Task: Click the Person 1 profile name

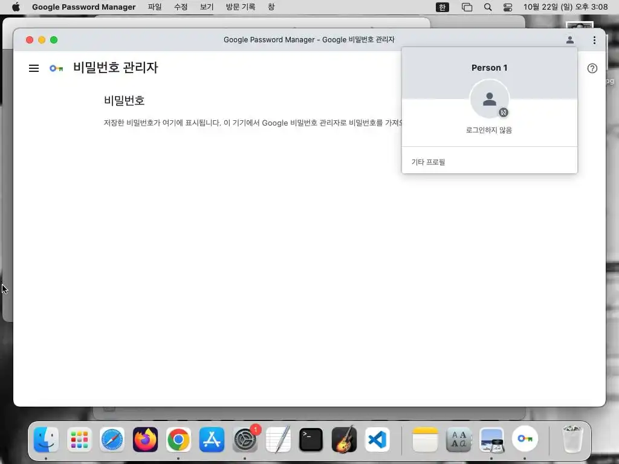Action: click(x=489, y=68)
